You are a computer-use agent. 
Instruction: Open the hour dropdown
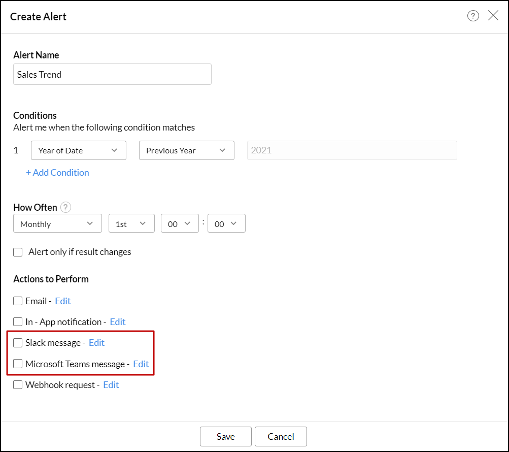pos(179,224)
